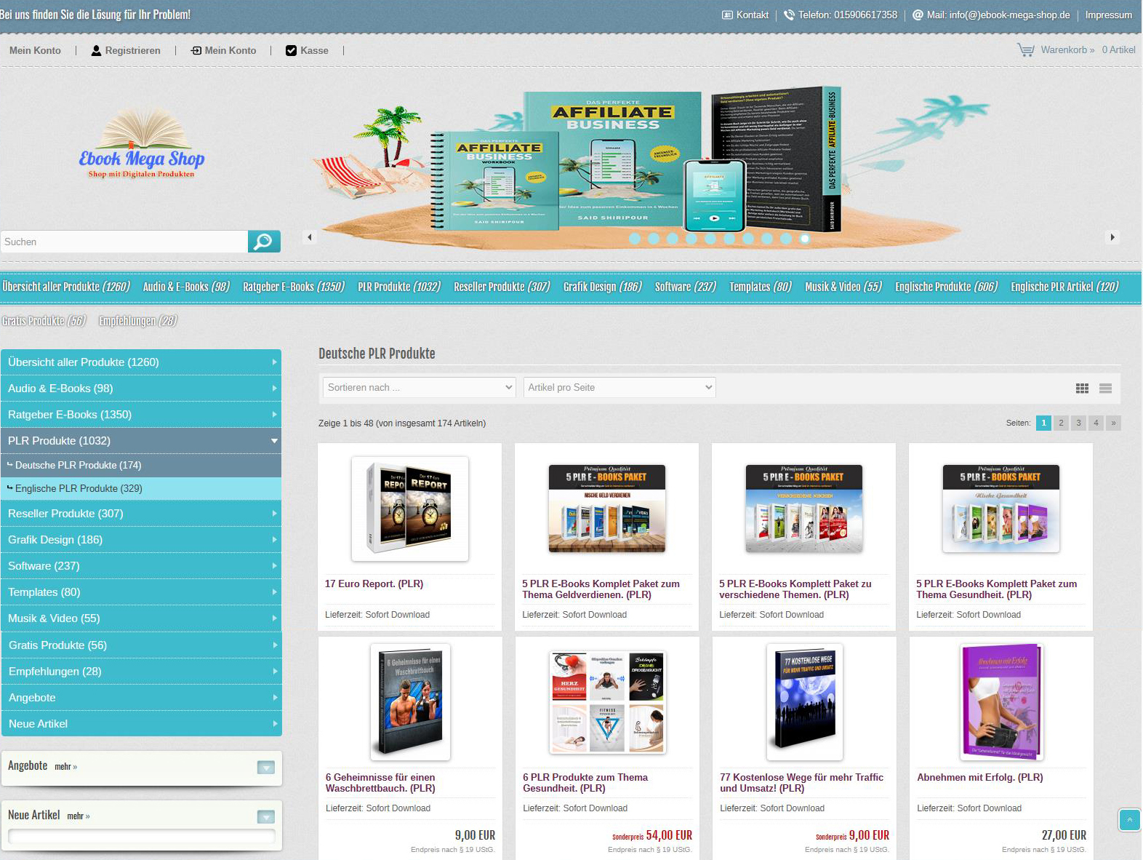Open Englische Produkte (606) top menu
The height and width of the screenshot is (860, 1143).
point(946,287)
